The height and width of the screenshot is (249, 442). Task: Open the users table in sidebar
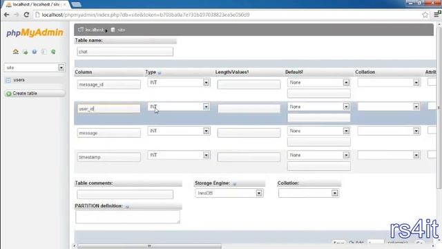pyautogui.click(x=19, y=80)
